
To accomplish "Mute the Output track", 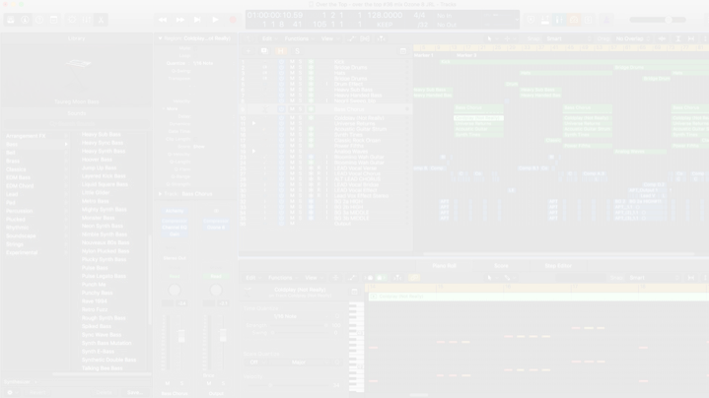I will pos(292,224).
